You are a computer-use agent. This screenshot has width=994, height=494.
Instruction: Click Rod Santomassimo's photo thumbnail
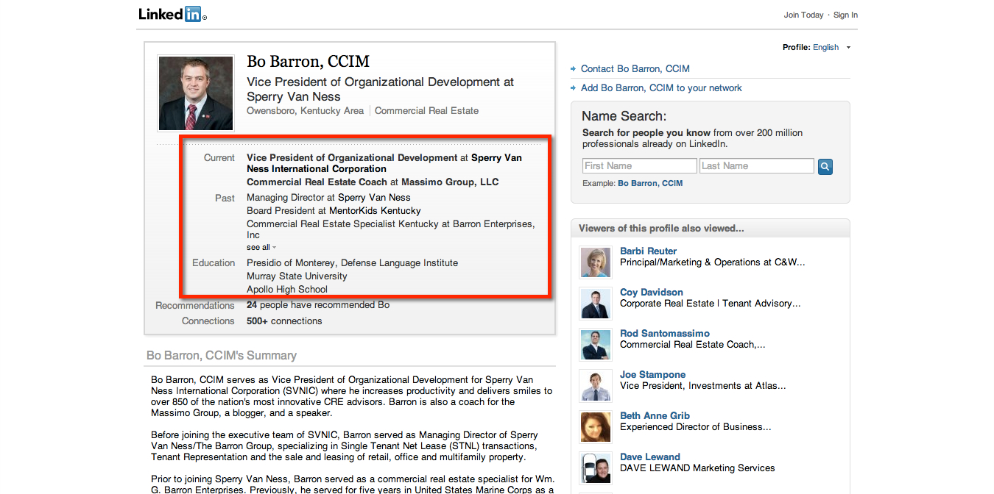(595, 345)
